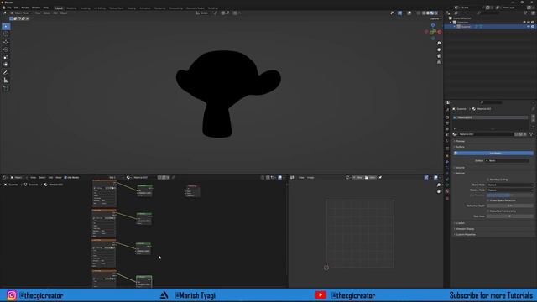The image size is (537, 302).
Task: Toggle Collection visibility eye in outliner
Action: tap(529, 23)
